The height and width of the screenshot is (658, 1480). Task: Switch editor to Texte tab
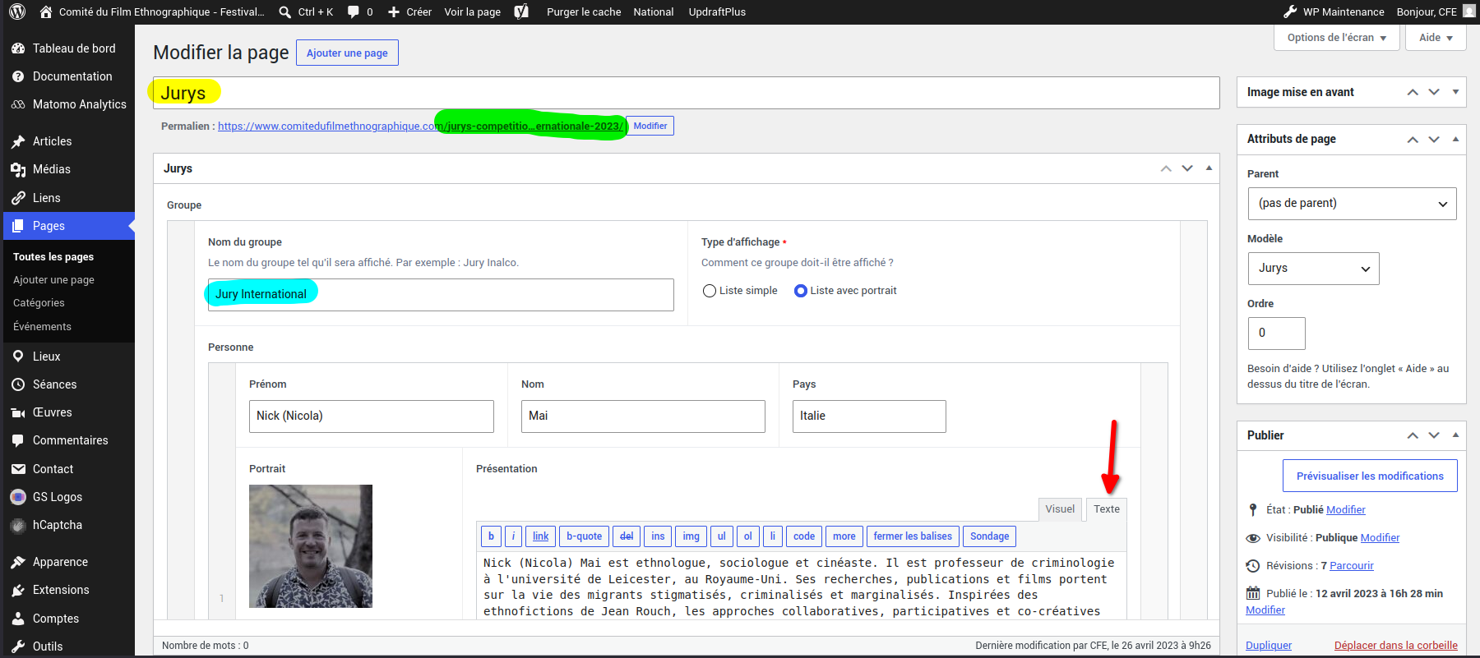1107,509
